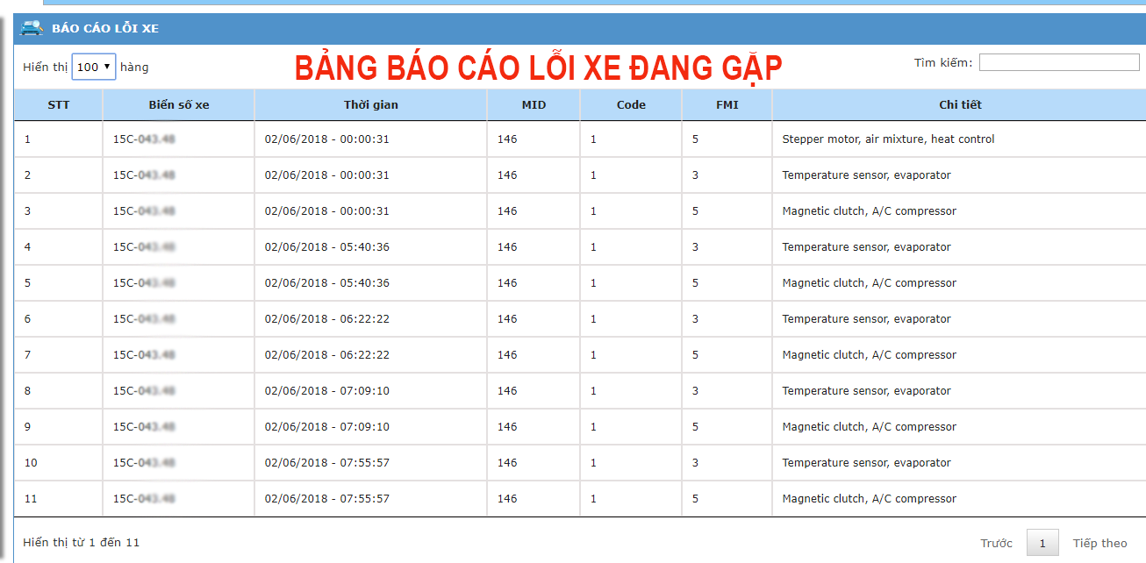Screen dimensions: 1146x563
Task: Focus the Tìm kiếm search field
Action: point(1059,62)
